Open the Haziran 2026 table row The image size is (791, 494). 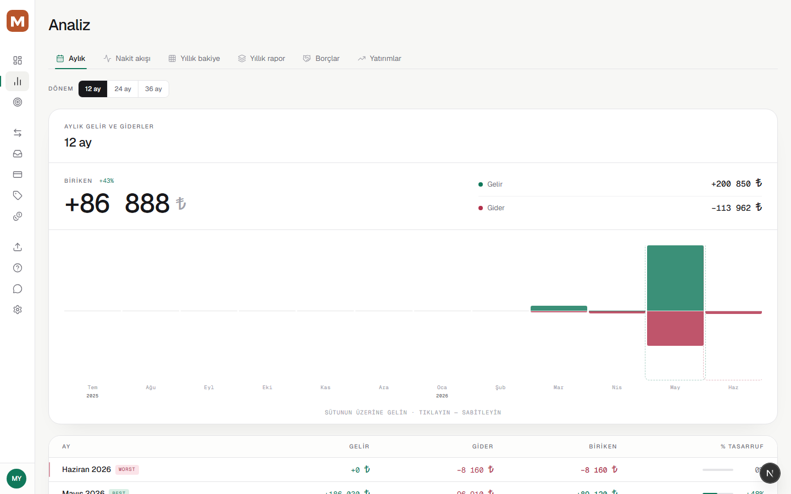[x=413, y=470]
